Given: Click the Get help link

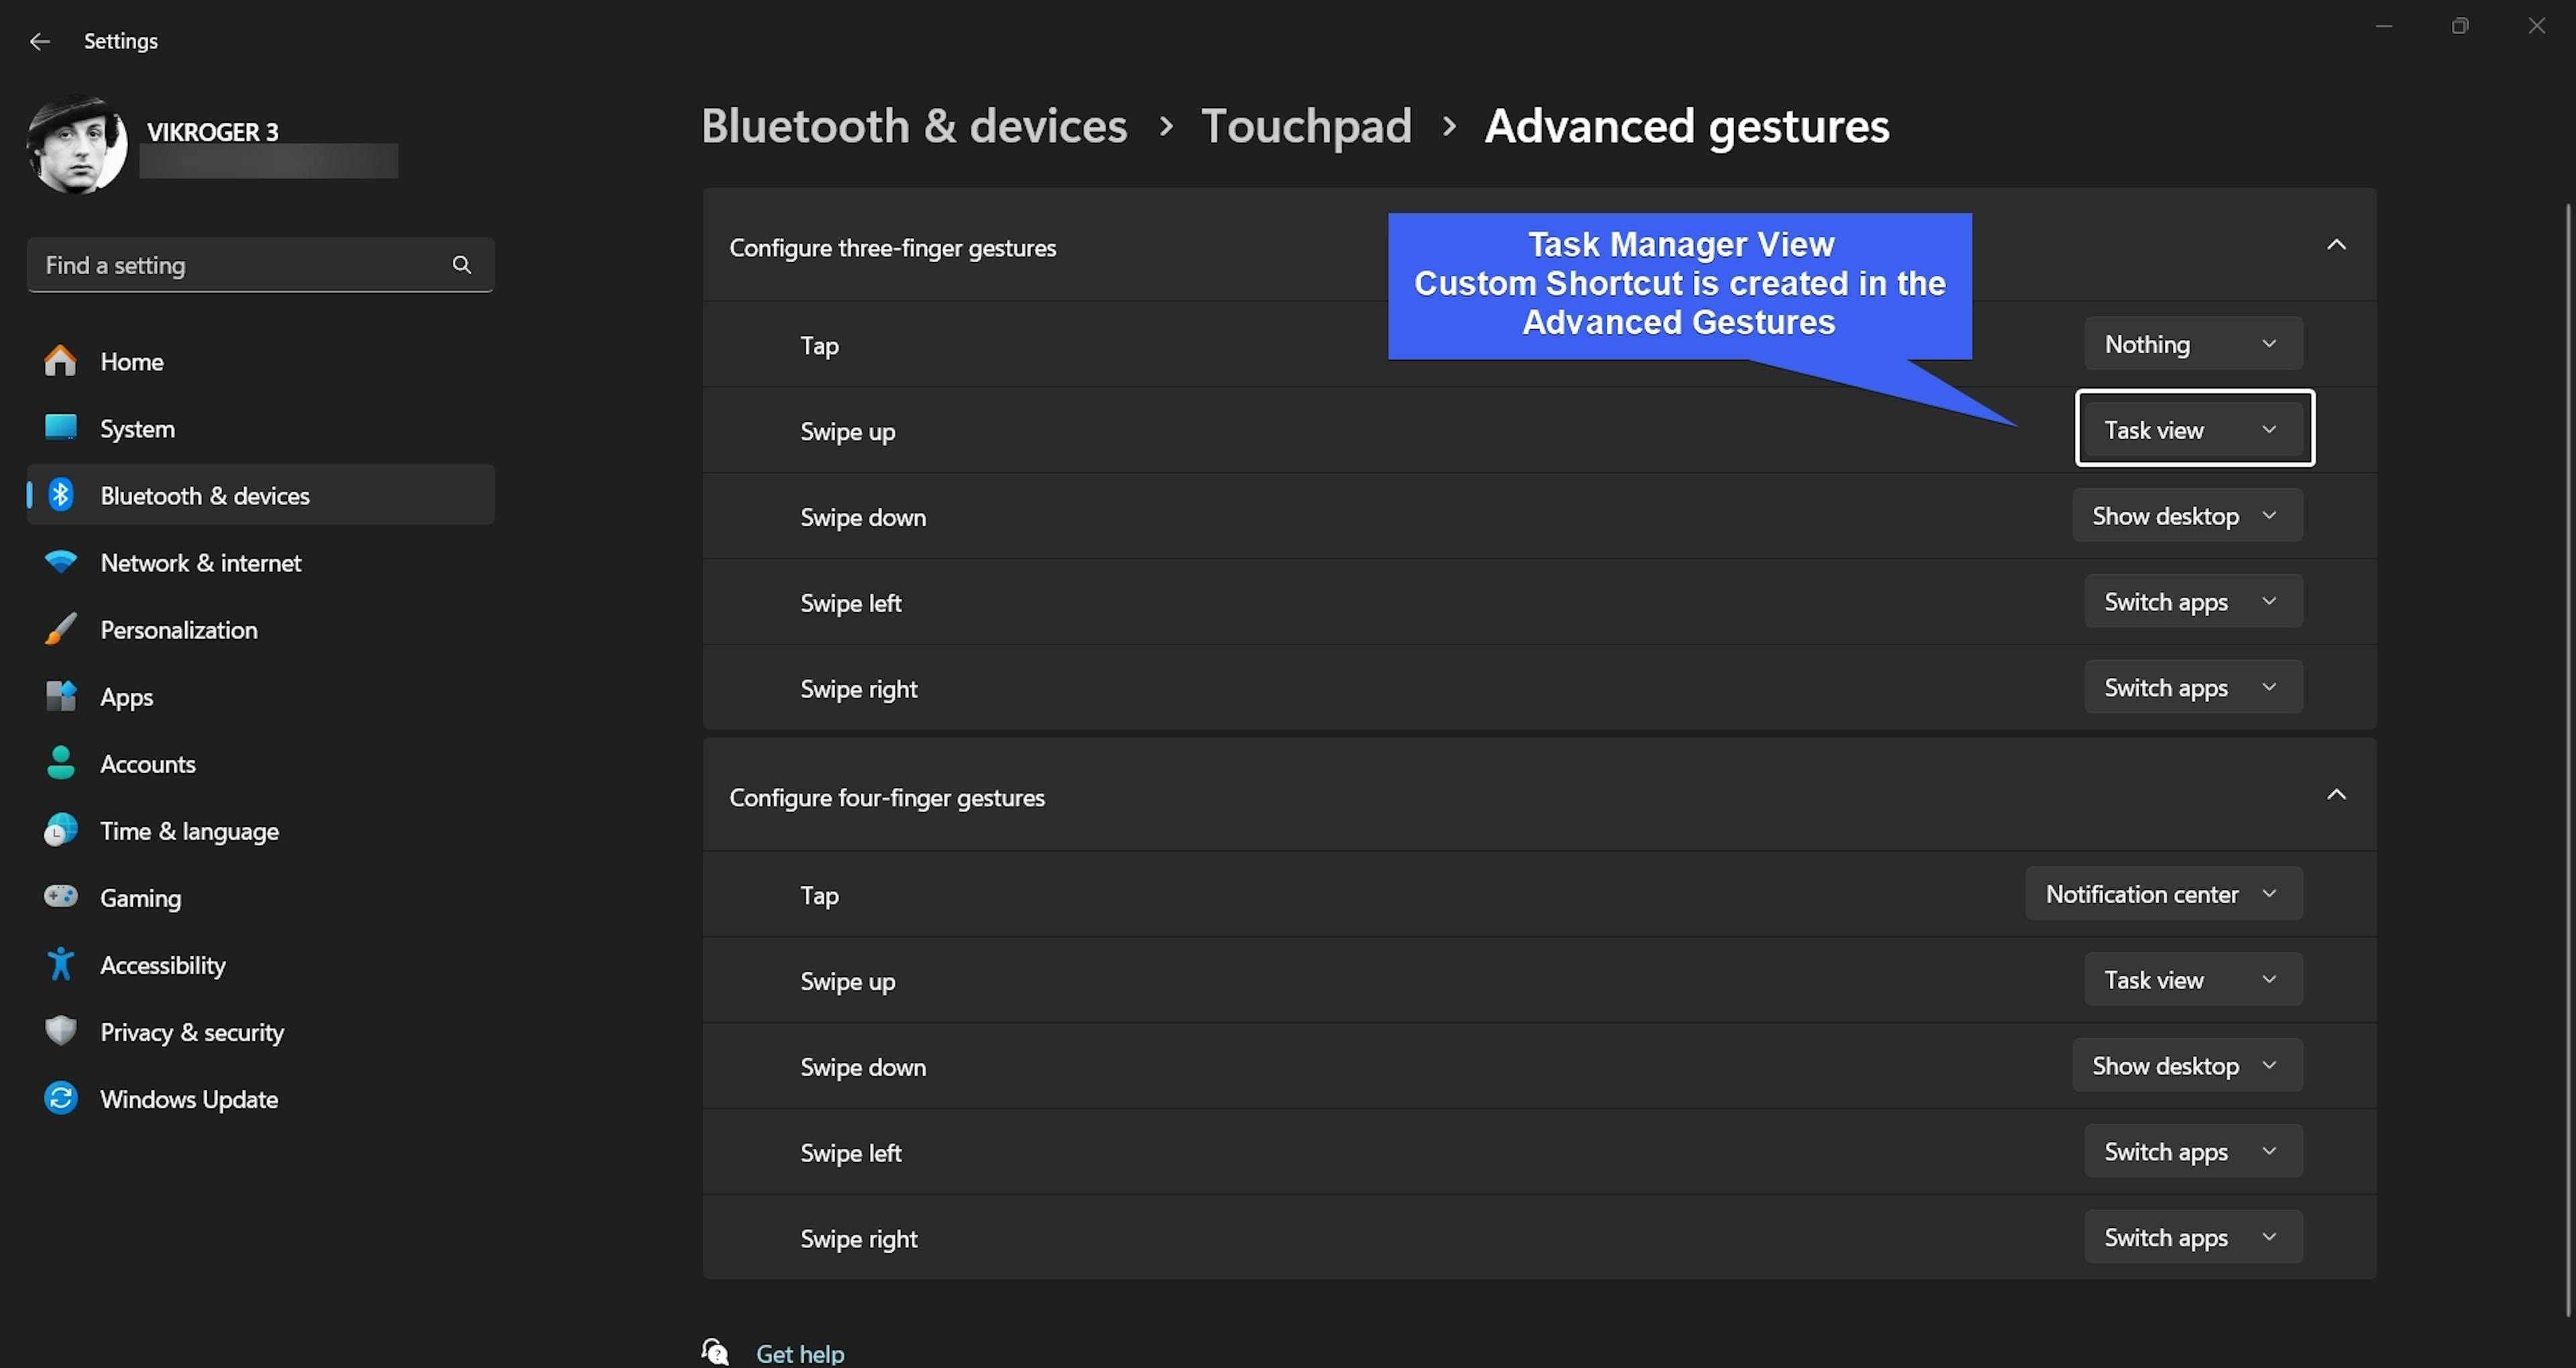Looking at the screenshot, I should coord(799,1353).
